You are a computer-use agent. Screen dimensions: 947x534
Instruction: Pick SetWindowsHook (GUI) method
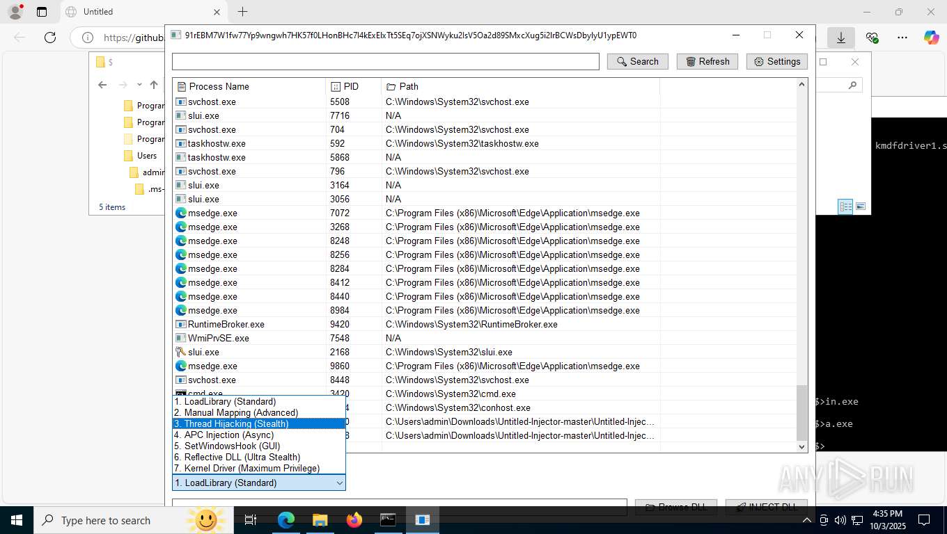(258, 446)
